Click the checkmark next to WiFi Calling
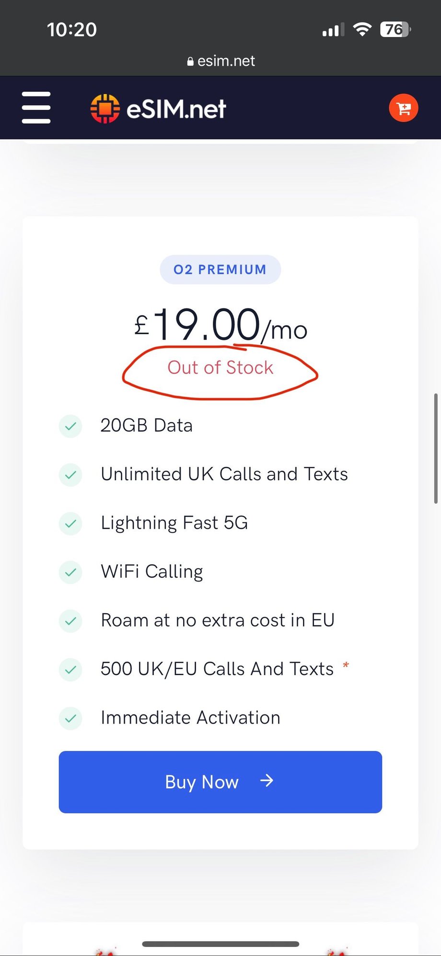 pos(70,572)
